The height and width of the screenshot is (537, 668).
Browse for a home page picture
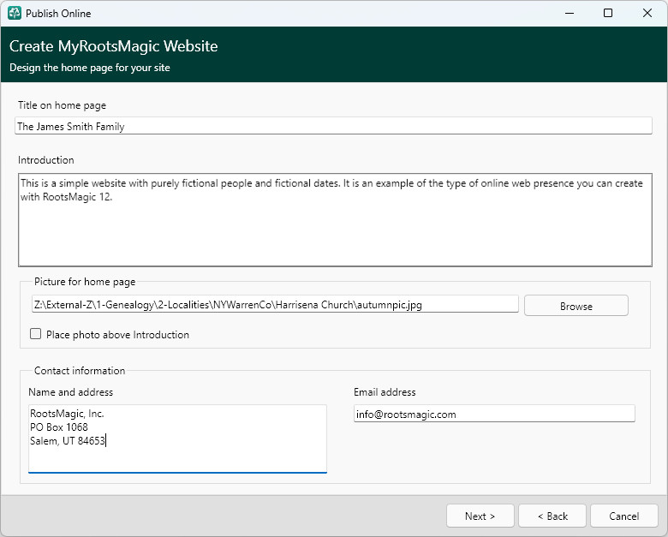pyautogui.click(x=576, y=306)
